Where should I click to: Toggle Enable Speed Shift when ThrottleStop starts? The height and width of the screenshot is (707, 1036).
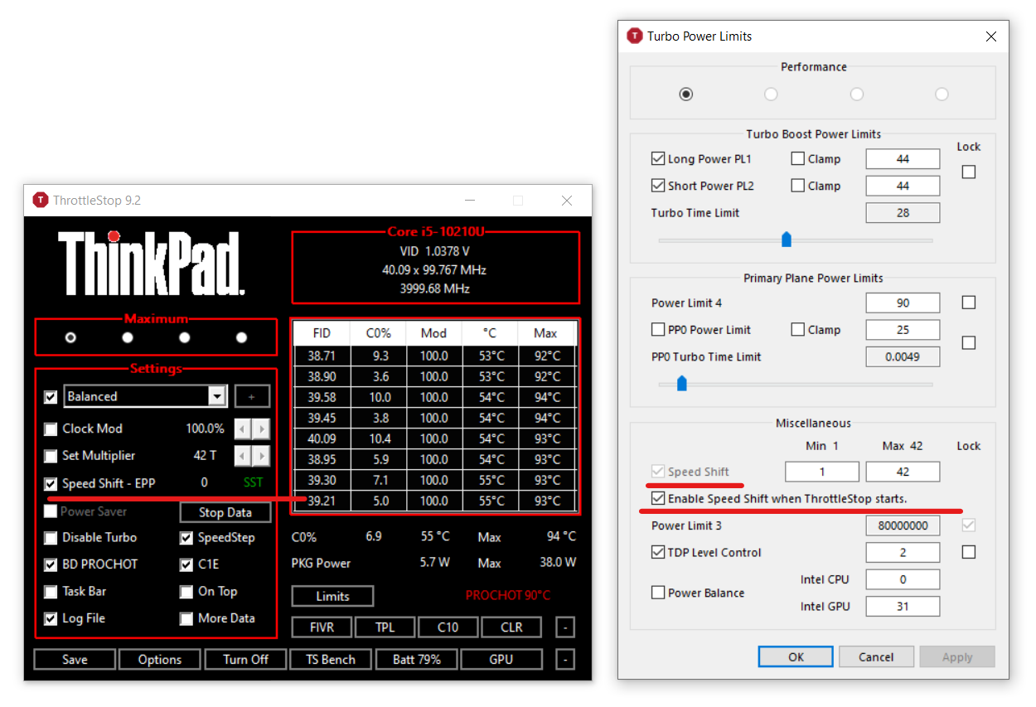coord(658,499)
